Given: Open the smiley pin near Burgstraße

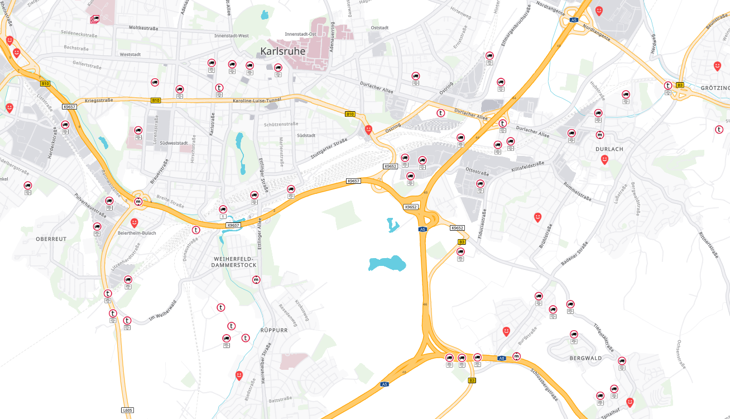Looking at the screenshot, I should point(506,331).
